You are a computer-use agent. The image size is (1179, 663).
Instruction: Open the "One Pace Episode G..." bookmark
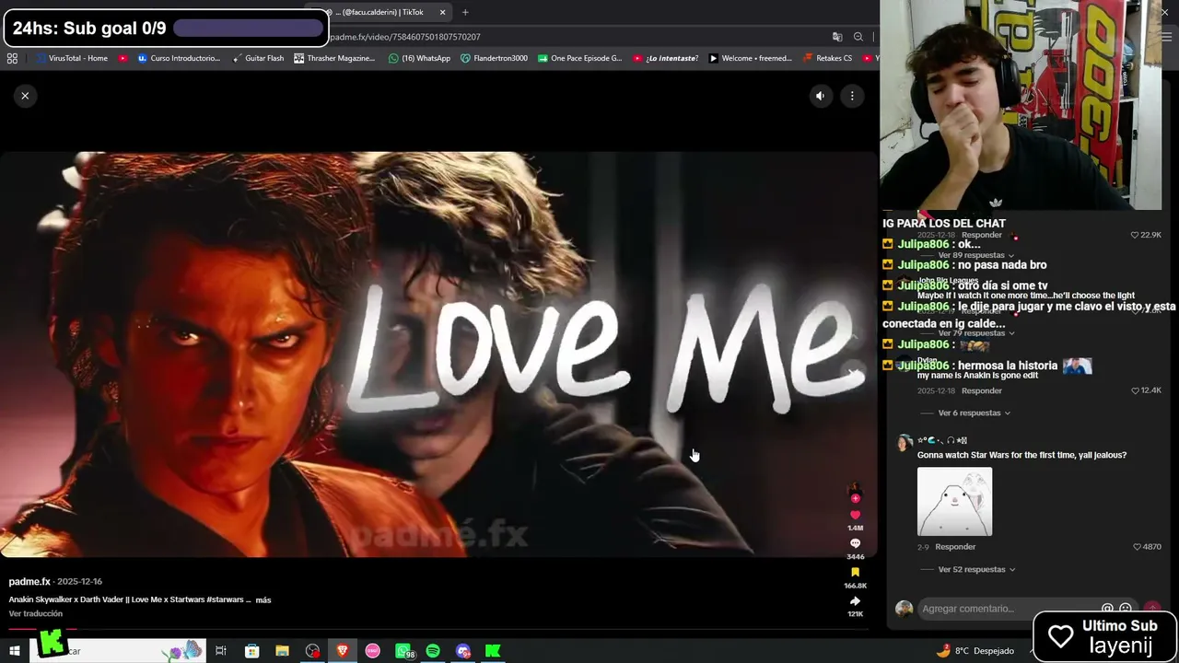580,58
